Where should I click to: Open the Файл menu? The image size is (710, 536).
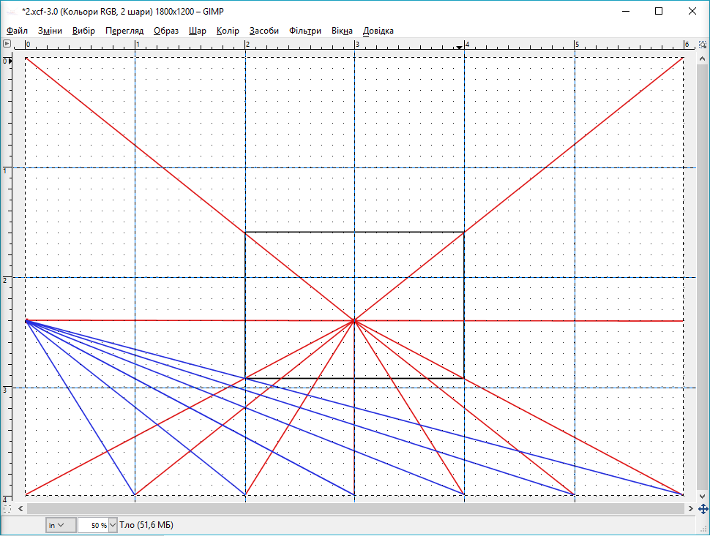(18, 31)
